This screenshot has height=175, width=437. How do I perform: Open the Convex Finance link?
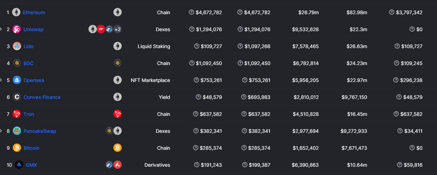tap(42, 97)
